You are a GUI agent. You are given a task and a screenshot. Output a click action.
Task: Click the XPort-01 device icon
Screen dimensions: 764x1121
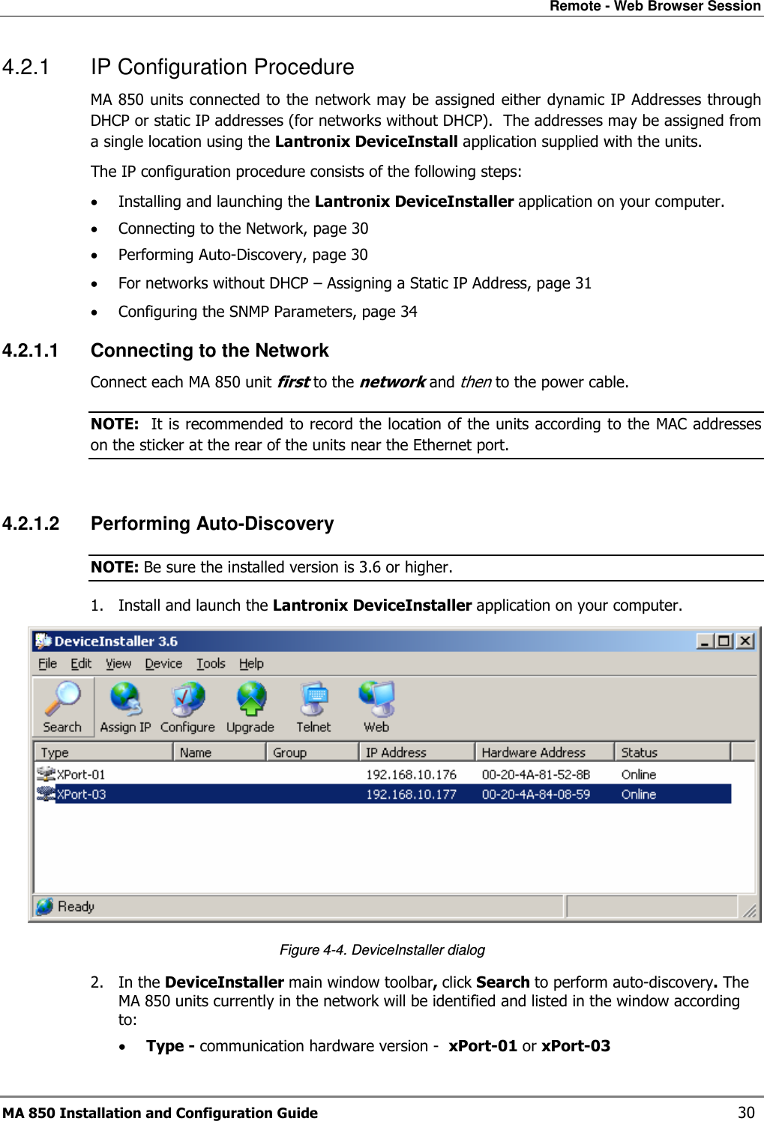pos(46,774)
